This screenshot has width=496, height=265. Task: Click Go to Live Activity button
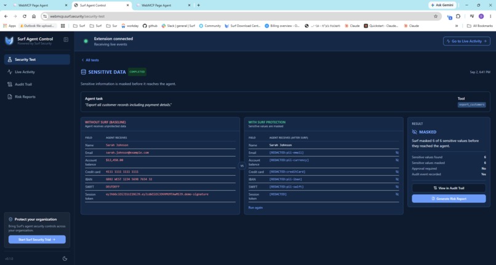(x=466, y=41)
